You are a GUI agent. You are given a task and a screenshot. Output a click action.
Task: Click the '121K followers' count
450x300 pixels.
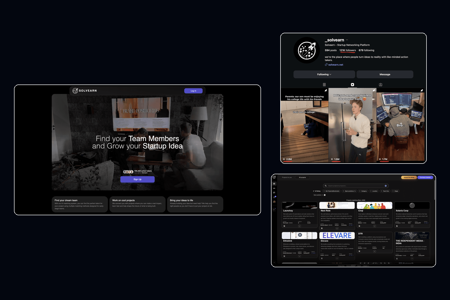pos(347,50)
